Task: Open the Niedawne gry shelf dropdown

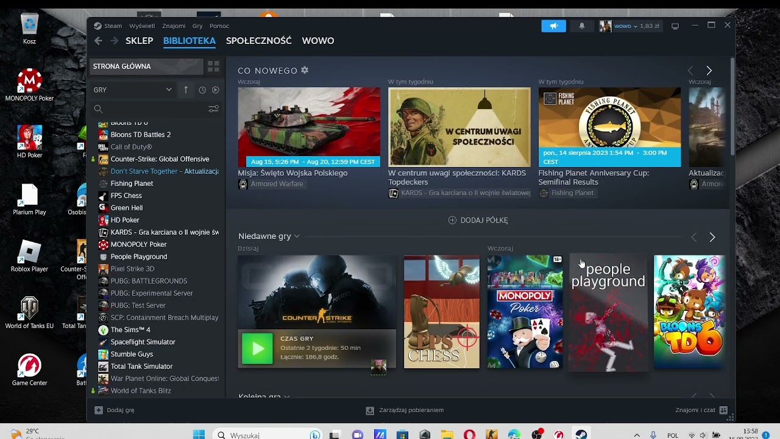Action: [297, 237]
